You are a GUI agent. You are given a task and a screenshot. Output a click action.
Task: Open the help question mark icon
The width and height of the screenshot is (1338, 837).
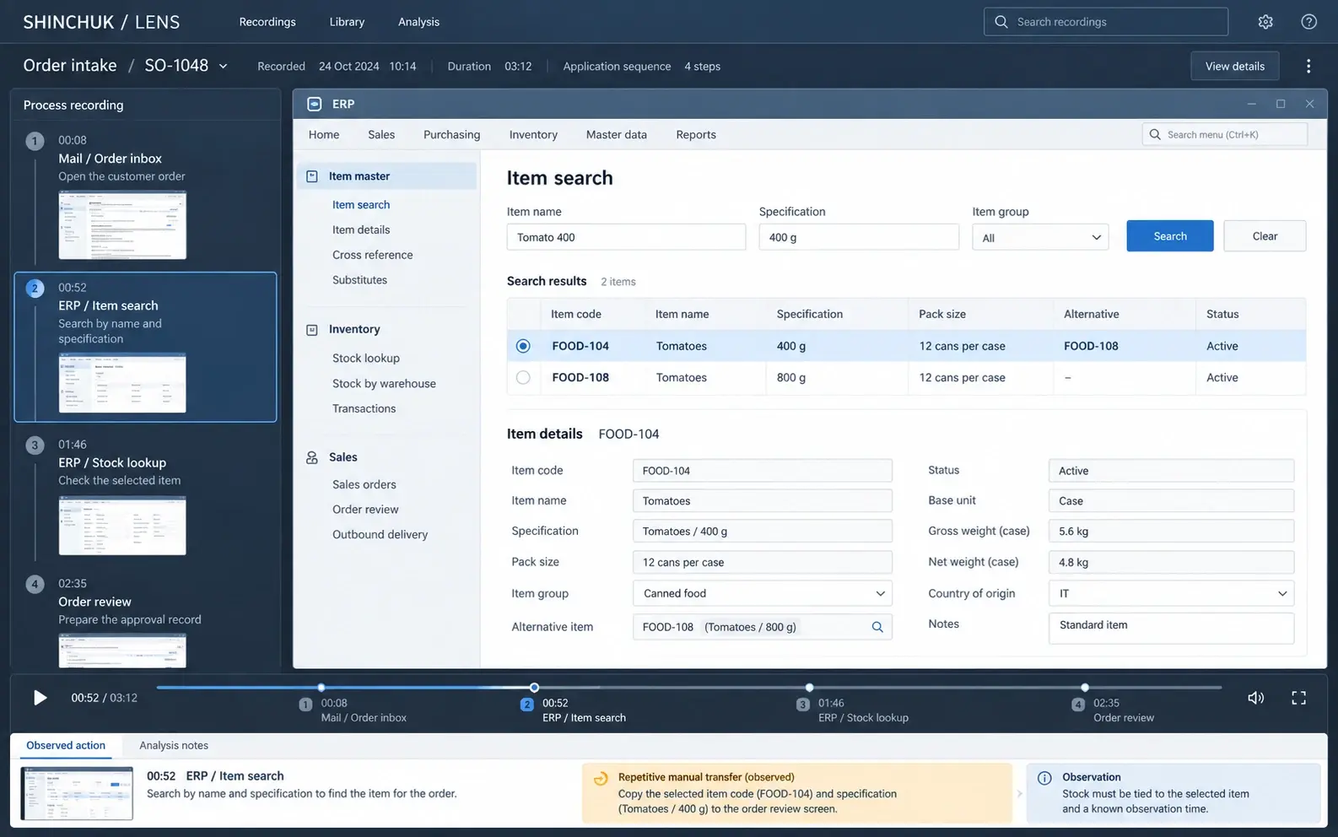(1308, 22)
